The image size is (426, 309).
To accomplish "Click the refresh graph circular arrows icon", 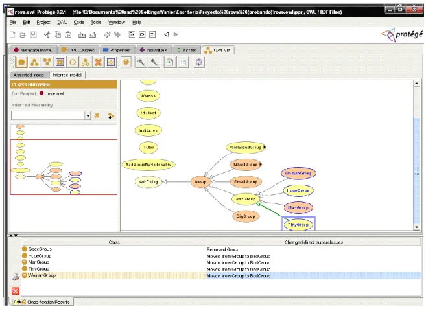I will click(198, 62).
